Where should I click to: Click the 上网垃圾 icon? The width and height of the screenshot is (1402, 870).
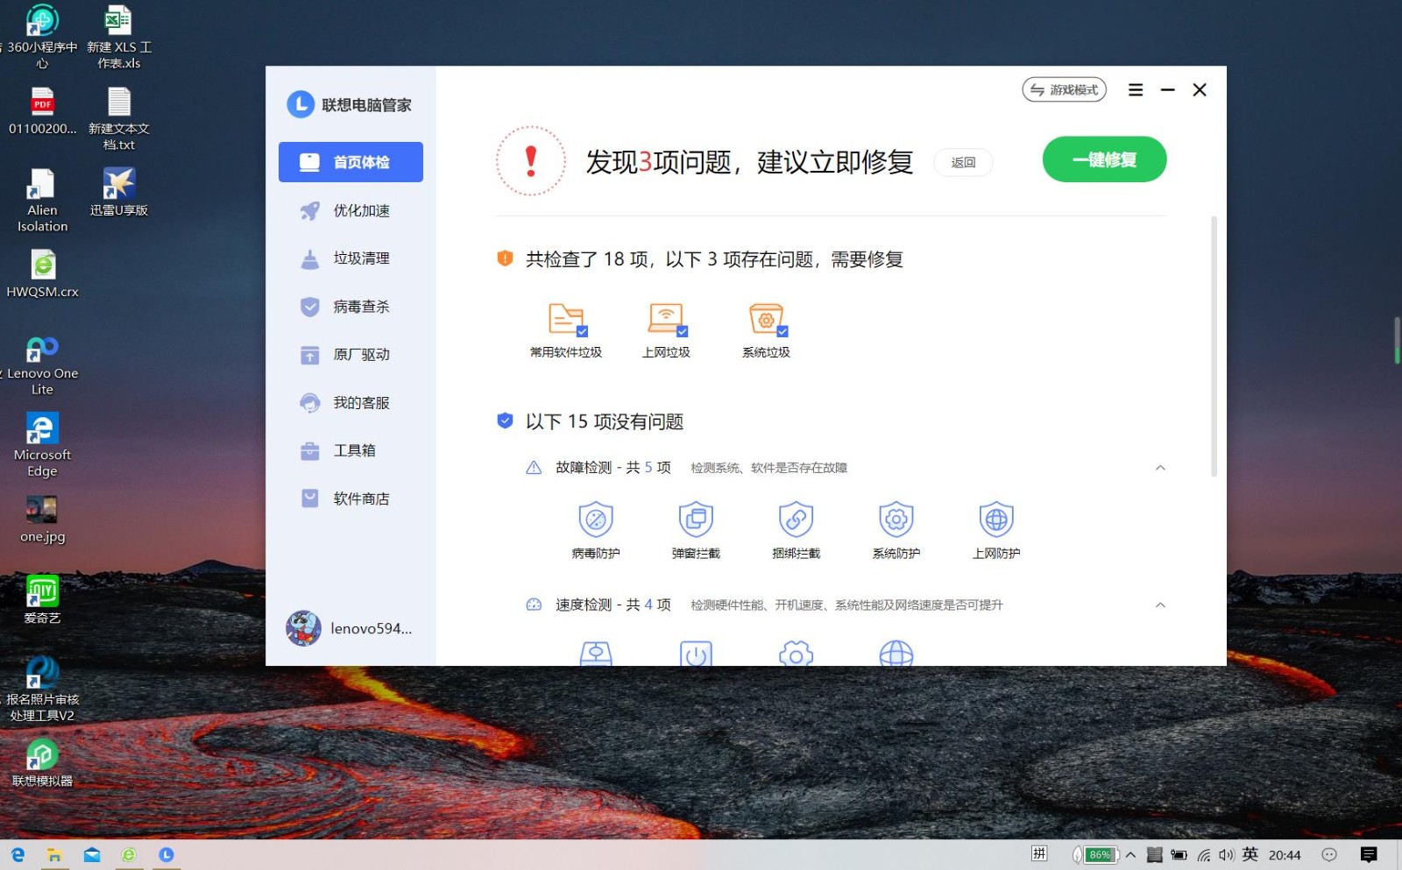click(666, 319)
